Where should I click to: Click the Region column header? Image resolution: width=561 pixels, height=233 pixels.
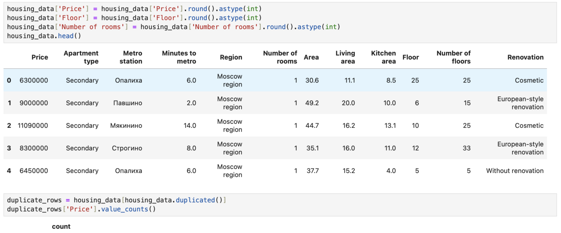(x=231, y=57)
